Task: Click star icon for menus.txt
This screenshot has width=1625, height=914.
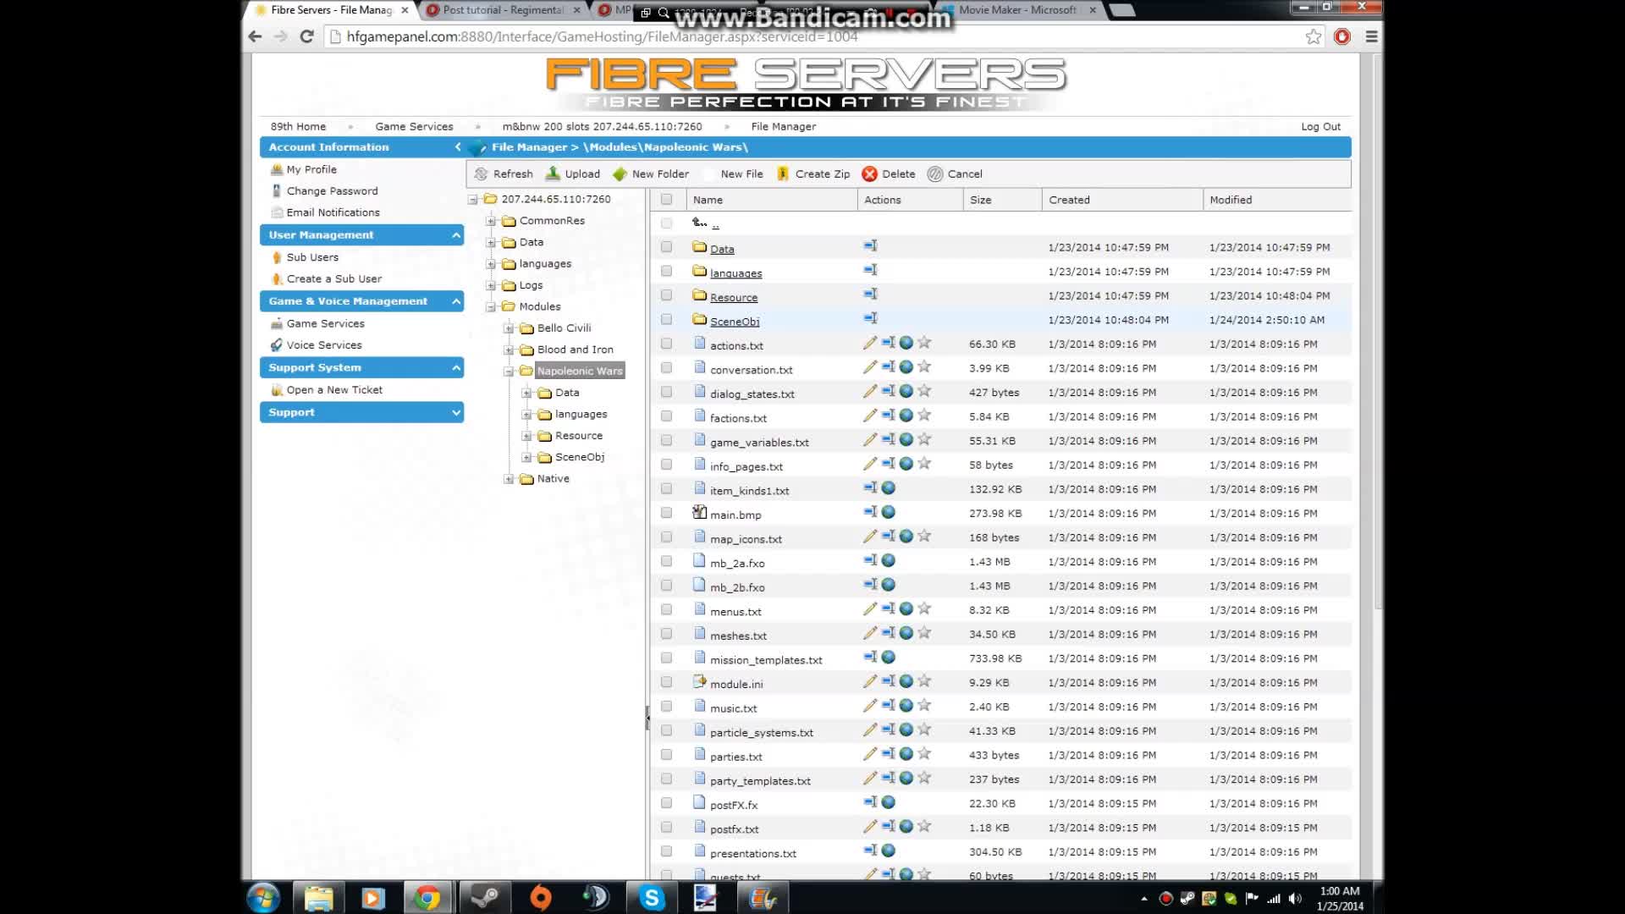Action: 924,608
